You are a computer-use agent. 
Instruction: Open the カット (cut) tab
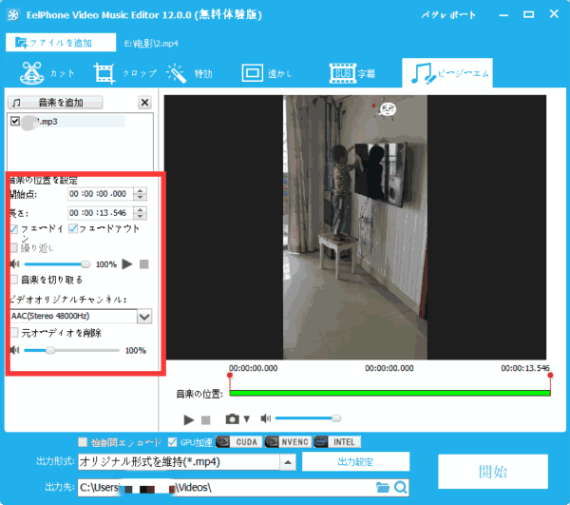point(47,73)
